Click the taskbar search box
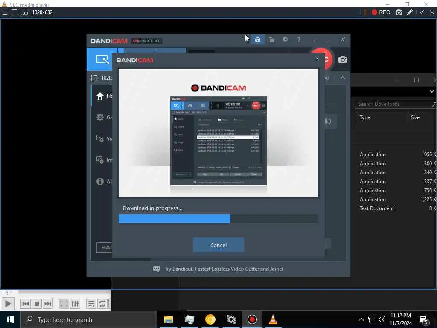This screenshot has height=328, width=437. (x=89, y=319)
